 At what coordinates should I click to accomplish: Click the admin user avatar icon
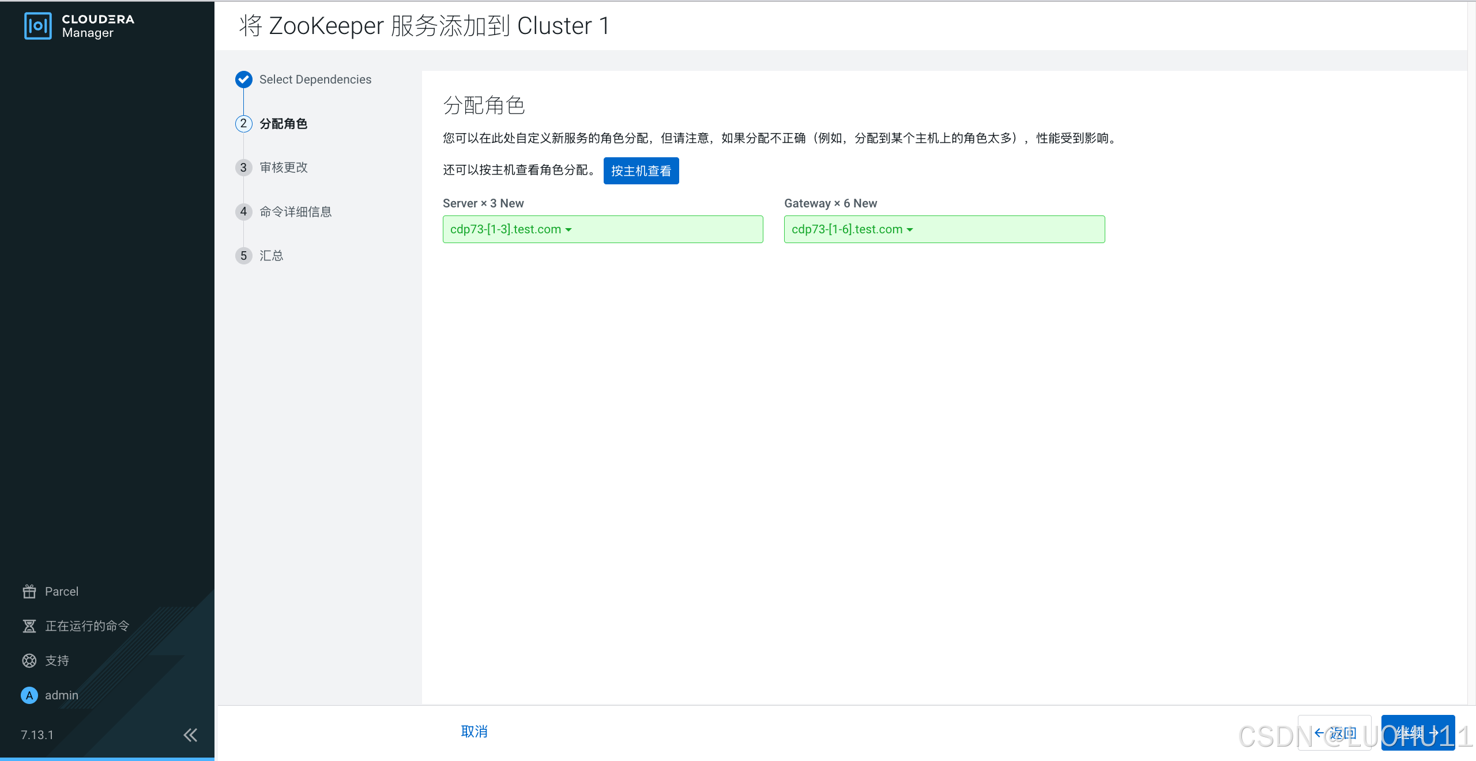(x=29, y=695)
